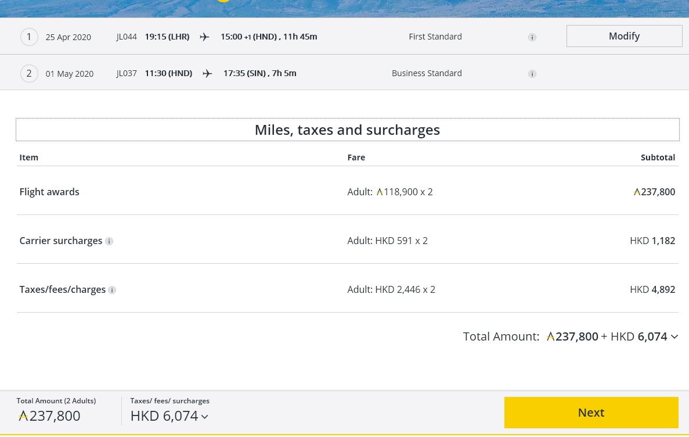Proceed with the yellow Next button

(x=591, y=413)
